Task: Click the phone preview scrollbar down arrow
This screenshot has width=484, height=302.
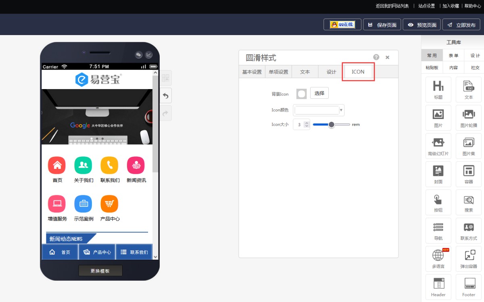Action: point(155,256)
